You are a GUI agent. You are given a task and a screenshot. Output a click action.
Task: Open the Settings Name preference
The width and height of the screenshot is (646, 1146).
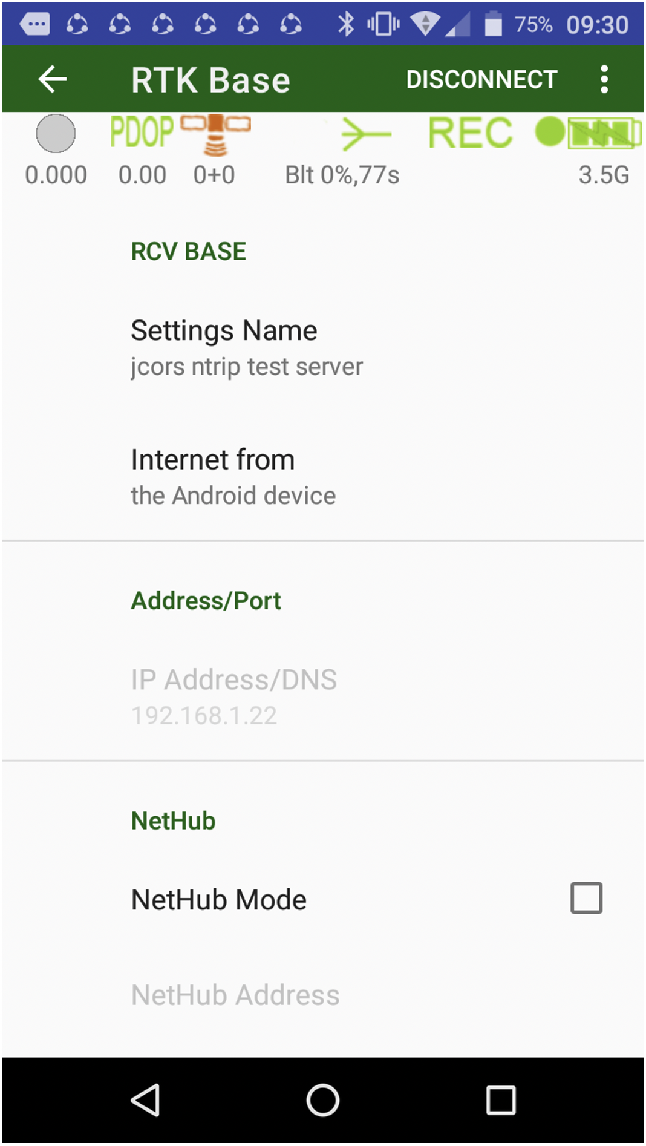coord(323,348)
